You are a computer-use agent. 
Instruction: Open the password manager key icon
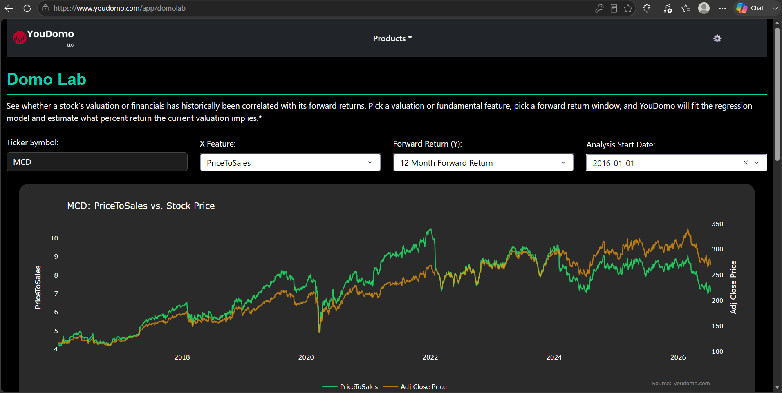pos(599,8)
